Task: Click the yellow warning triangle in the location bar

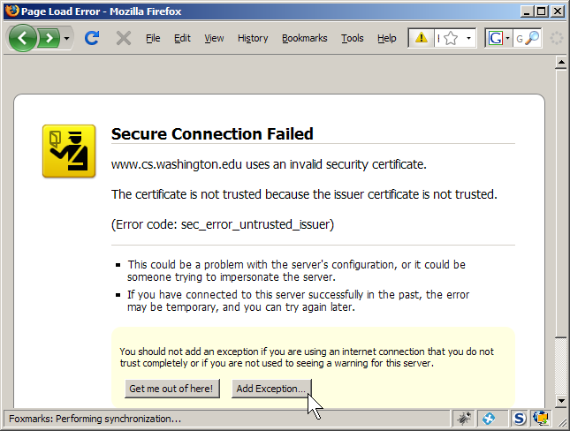Action: click(422, 38)
